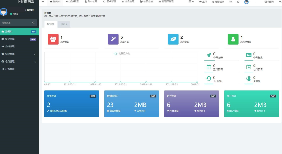Click 实时 badge on 图片统计 card

[273, 96]
